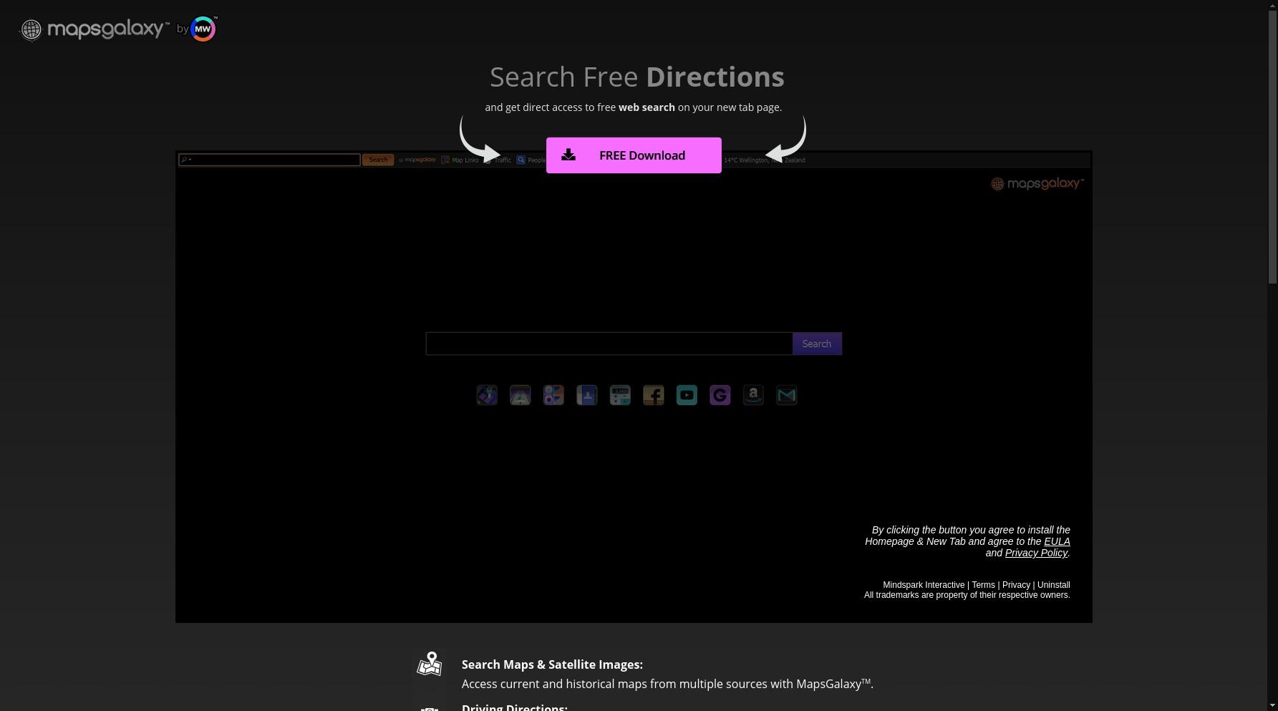The image size is (1278, 711).
Task: Click the scrollbar up arrow
Action: [x=1272, y=5]
